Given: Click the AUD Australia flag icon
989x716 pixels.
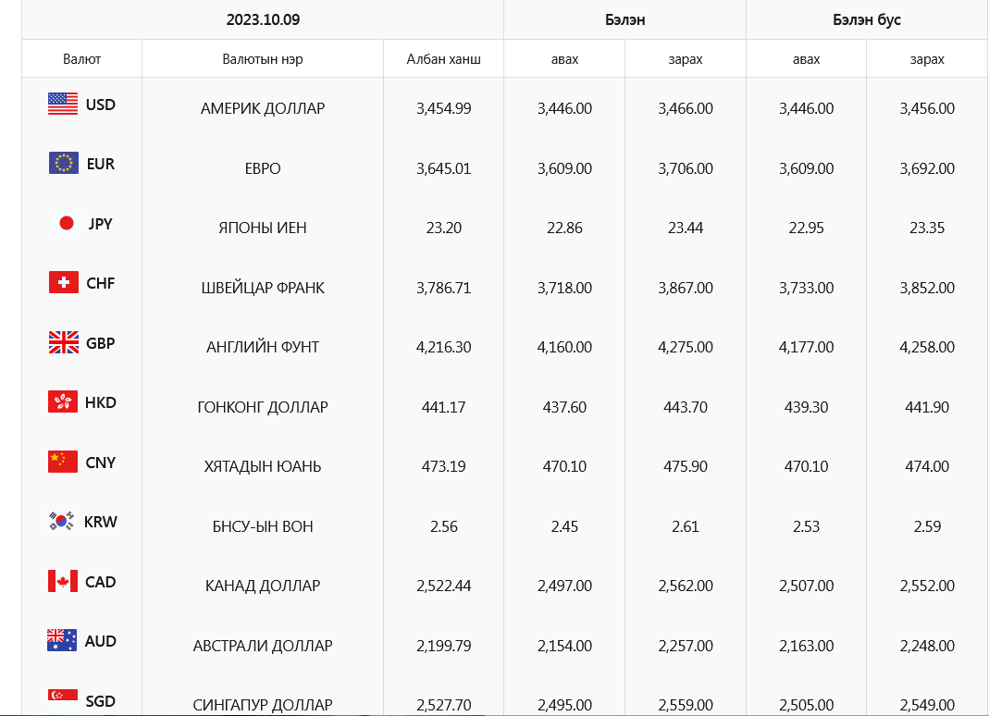Looking at the screenshot, I should pyautogui.click(x=62, y=640).
